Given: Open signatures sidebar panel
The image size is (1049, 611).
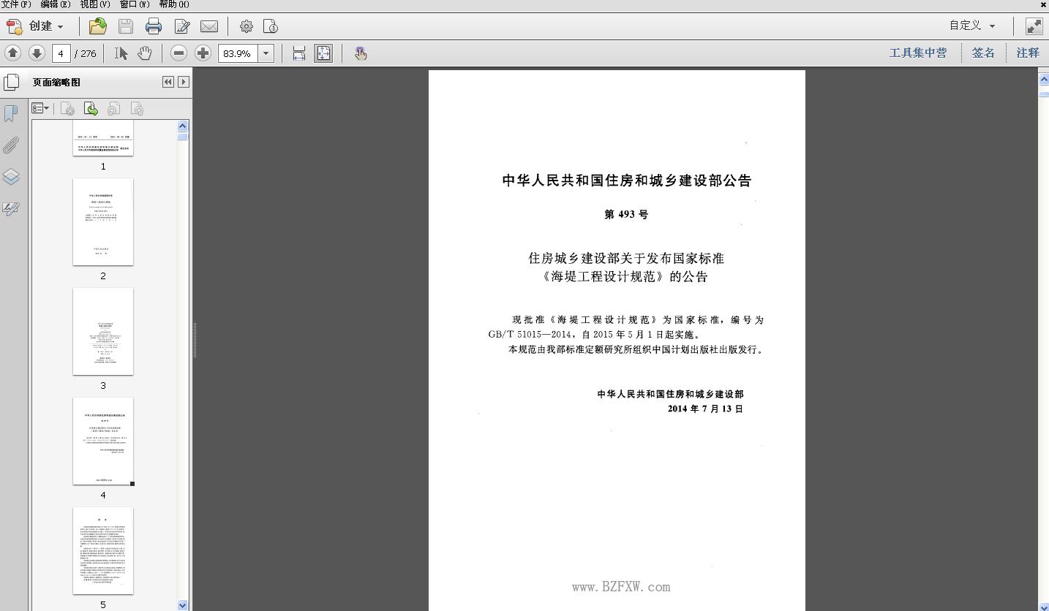Looking at the screenshot, I should click(x=11, y=208).
